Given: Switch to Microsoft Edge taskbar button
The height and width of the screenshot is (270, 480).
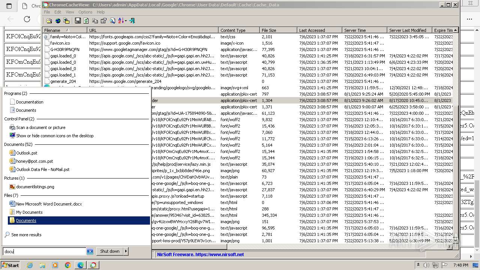Looking at the screenshot, I should tap(81, 265).
